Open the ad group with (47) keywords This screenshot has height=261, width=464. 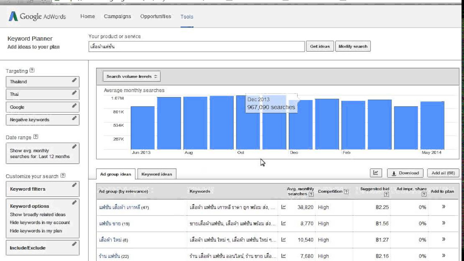click(x=124, y=207)
